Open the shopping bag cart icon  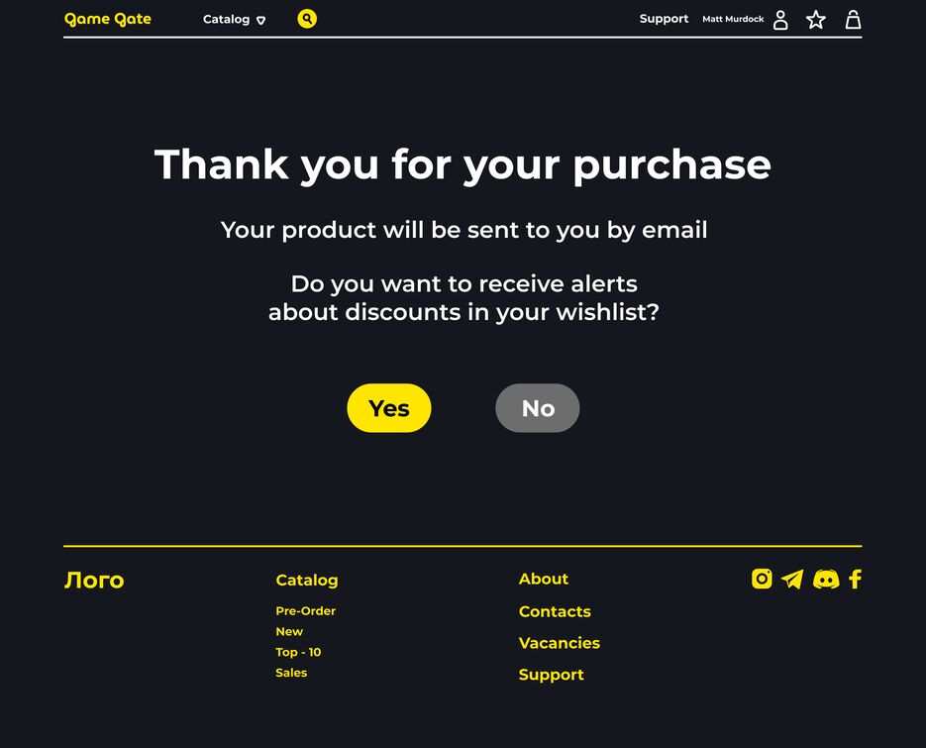(x=854, y=20)
